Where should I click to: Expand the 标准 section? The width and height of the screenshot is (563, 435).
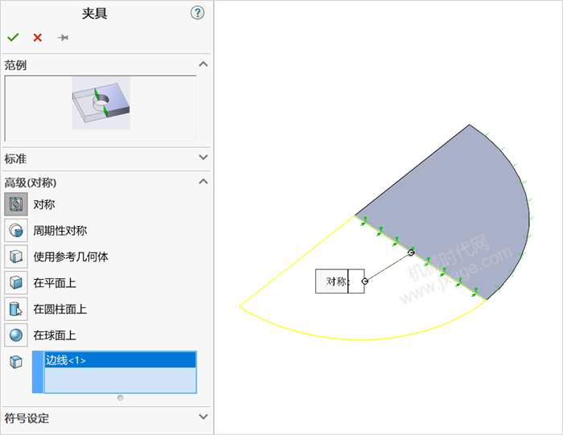(x=203, y=158)
